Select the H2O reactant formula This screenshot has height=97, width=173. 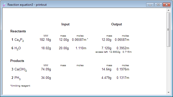[18, 48]
